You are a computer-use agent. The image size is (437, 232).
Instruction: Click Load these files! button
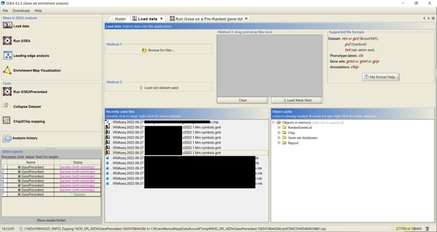(297, 100)
